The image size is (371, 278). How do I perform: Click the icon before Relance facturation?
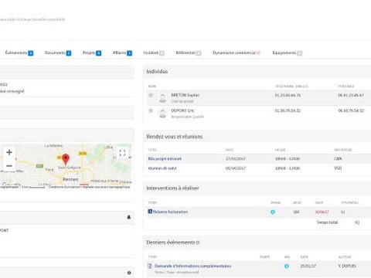tap(150, 212)
